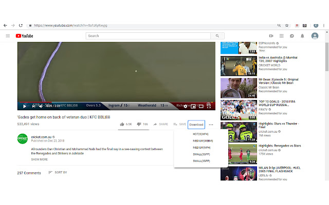The height and width of the screenshot is (205, 329).
Task: Open the SORT BY comments dropdown
Action: (x=58, y=172)
